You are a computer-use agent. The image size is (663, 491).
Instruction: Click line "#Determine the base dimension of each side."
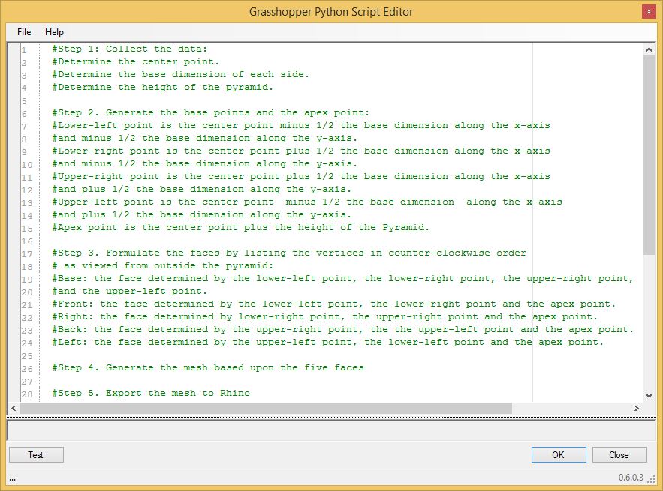(x=180, y=74)
